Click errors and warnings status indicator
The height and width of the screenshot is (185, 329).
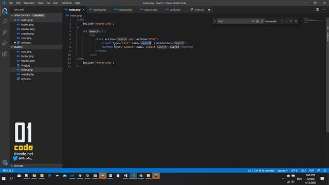pyautogui.click(x=8, y=171)
